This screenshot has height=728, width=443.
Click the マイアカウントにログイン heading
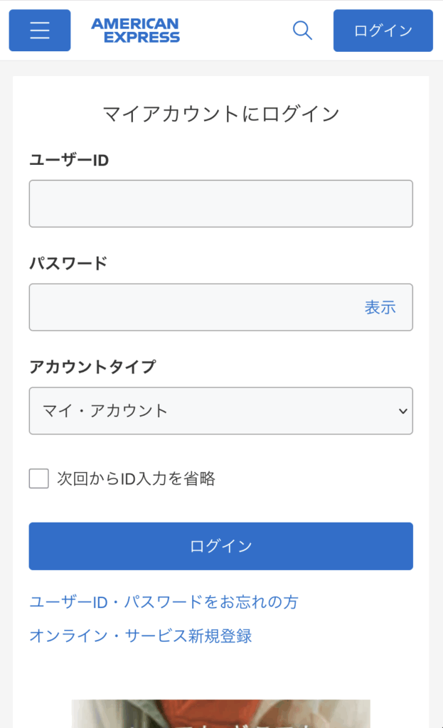click(x=220, y=114)
